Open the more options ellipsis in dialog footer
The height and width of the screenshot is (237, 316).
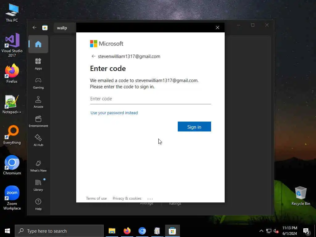pyautogui.click(x=150, y=199)
